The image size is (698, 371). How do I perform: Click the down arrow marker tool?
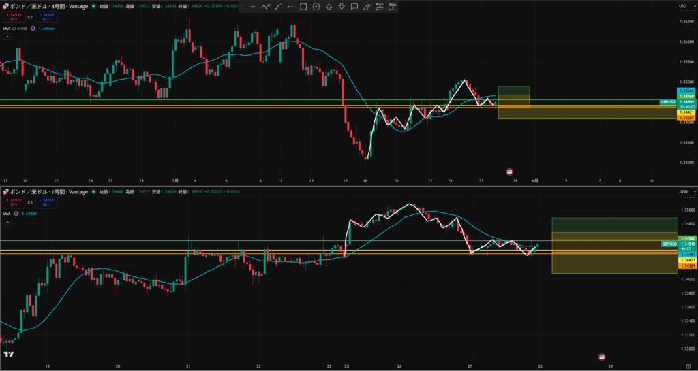(342, 7)
